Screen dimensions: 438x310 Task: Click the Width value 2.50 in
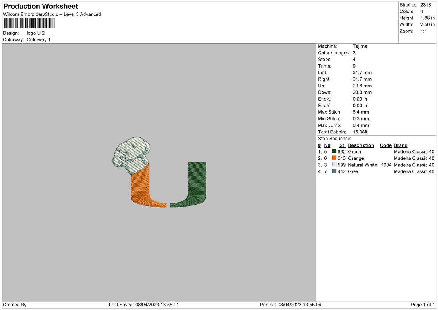pos(427,24)
